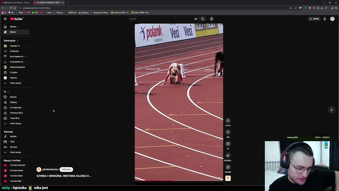Click the share page icon in the address bar
This screenshot has height=191, width=339.
295,8
